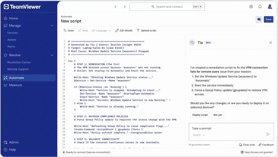Open Feedback
This screenshot has width=278, height=157.
point(266,145)
